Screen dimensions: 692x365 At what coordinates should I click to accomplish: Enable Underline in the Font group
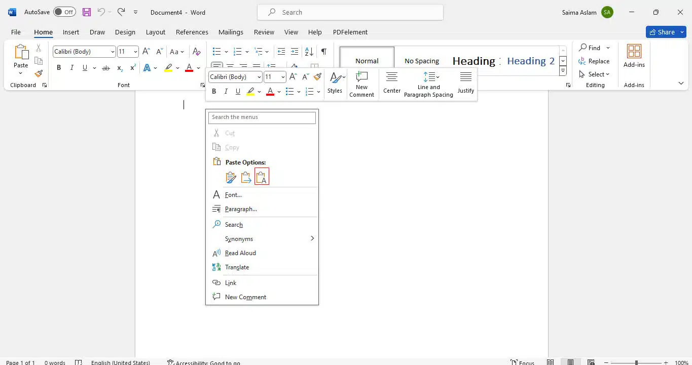click(x=85, y=67)
